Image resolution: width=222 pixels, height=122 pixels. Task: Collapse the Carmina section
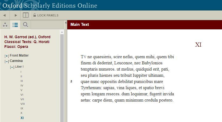(x=7, y=61)
